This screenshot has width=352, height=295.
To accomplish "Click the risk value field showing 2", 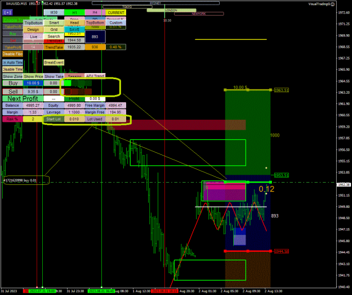I will pyautogui.click(x=33, y=119).
